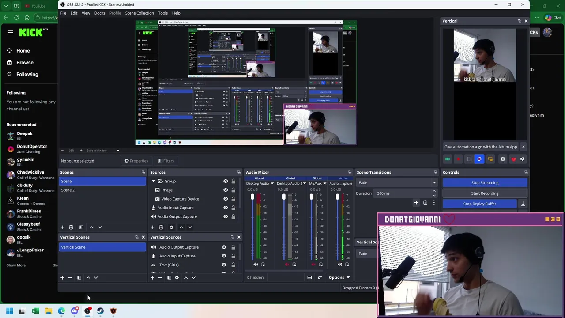Move source down in Sources toolbar

coord(190,227)
